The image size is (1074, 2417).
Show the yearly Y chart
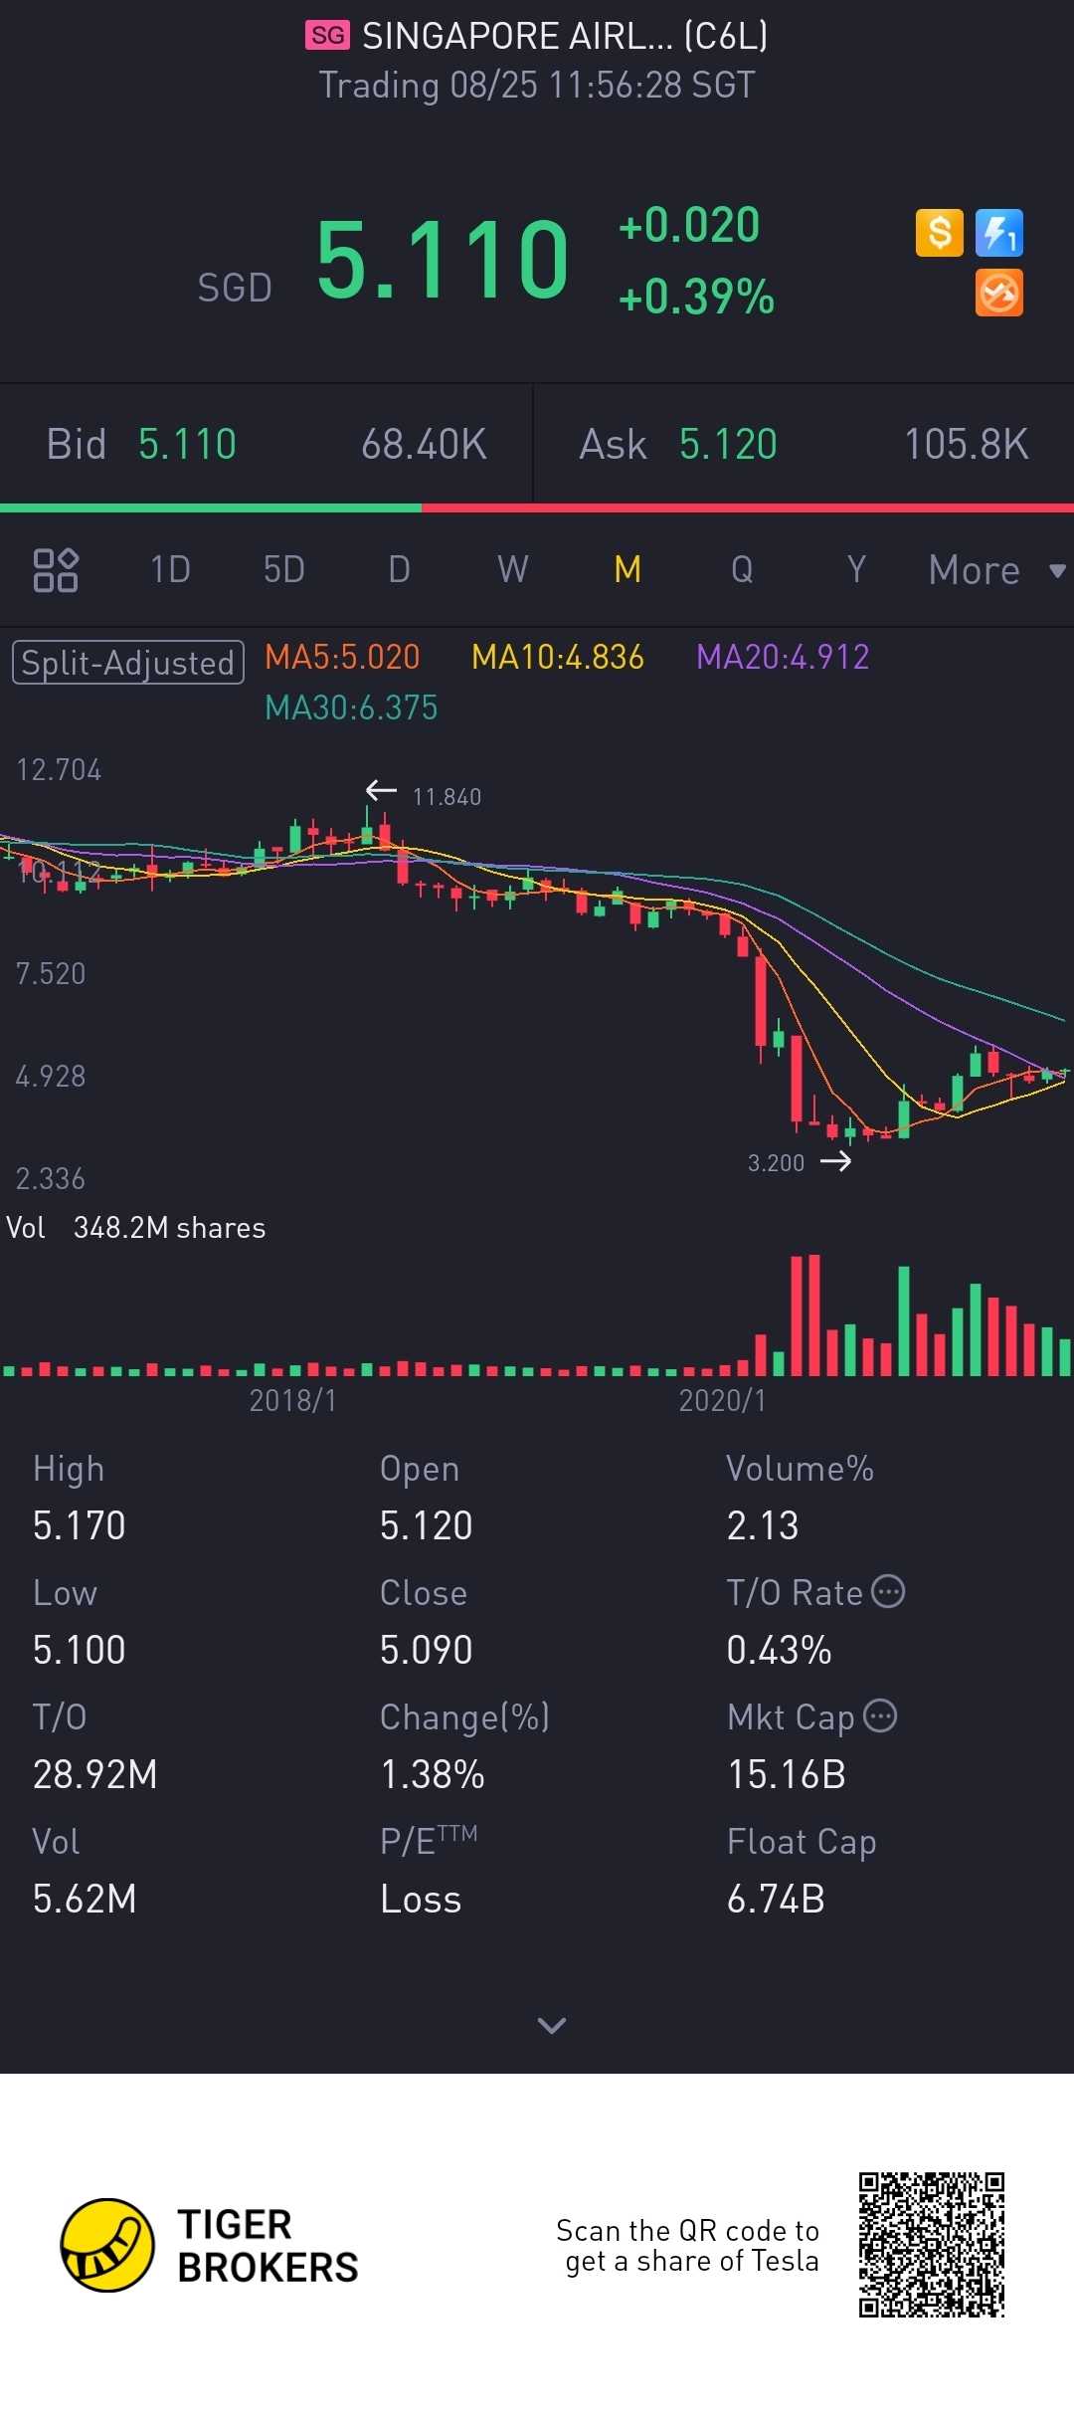click(856, 570)
